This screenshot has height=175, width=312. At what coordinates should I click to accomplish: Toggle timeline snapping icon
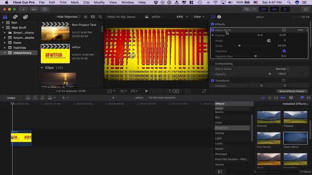pos(283,98)
